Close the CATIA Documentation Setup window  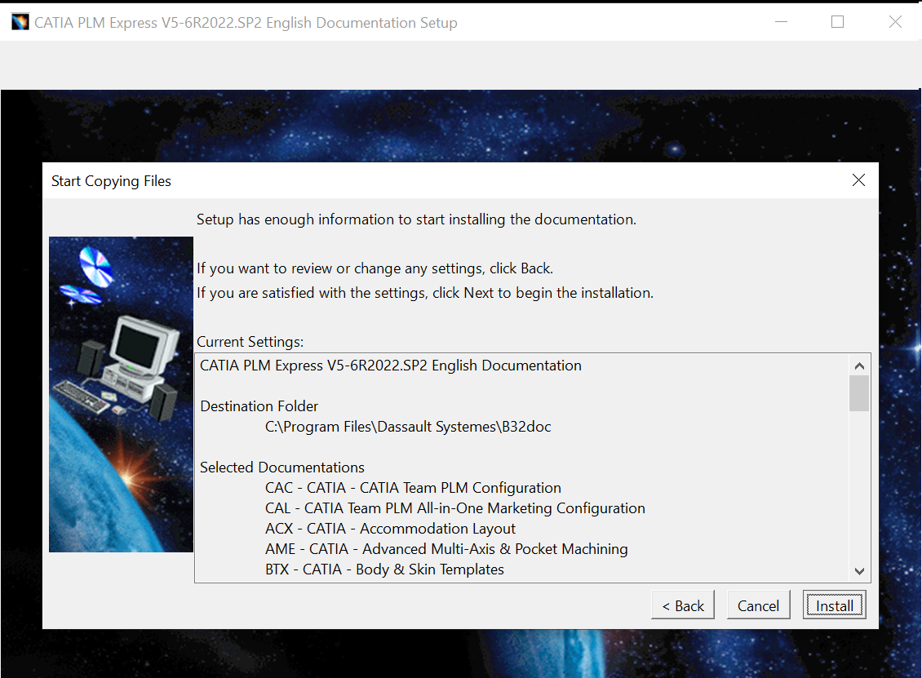click(x=895, y=22)
